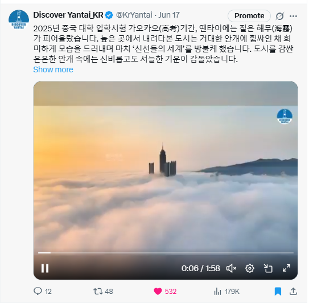
Task: View post analytics bar chart icon
Action: click(x=217, y=292)
